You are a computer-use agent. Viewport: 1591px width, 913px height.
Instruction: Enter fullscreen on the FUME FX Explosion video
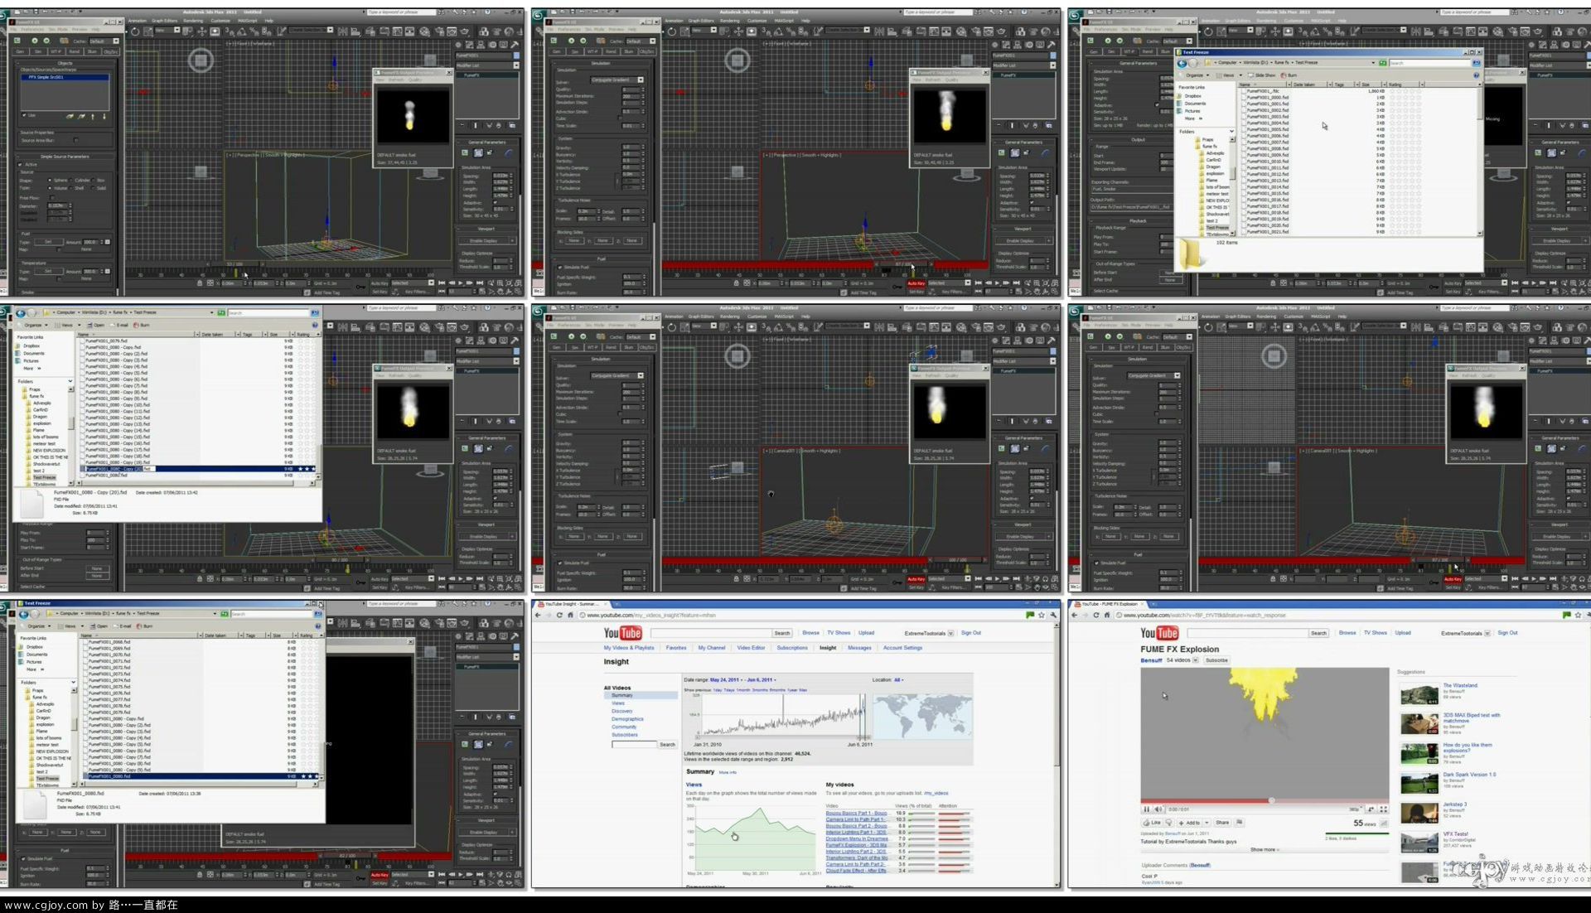(x=1383, y=809)
